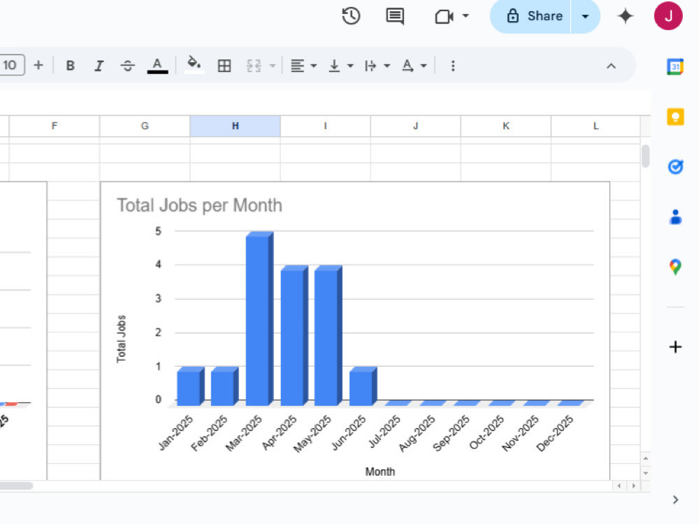Image resolution: width=699 pixels, height=524 pixels.
Task: Select column K header
Action: click(x=506, y=126)
